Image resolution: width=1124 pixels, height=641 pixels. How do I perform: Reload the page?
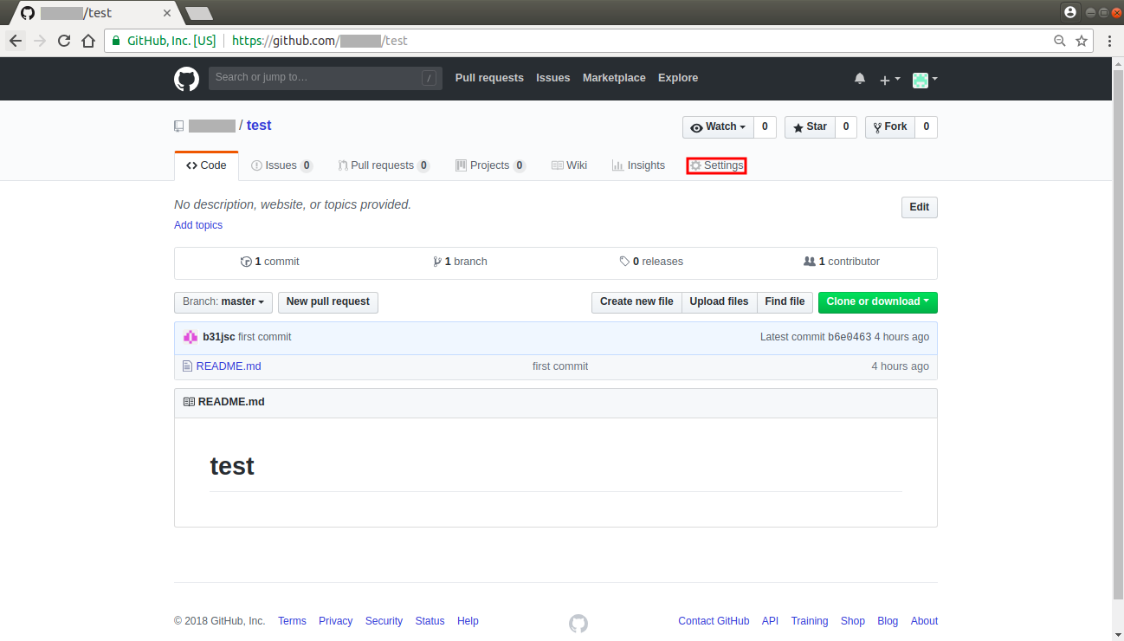click(x=64, y=41)
